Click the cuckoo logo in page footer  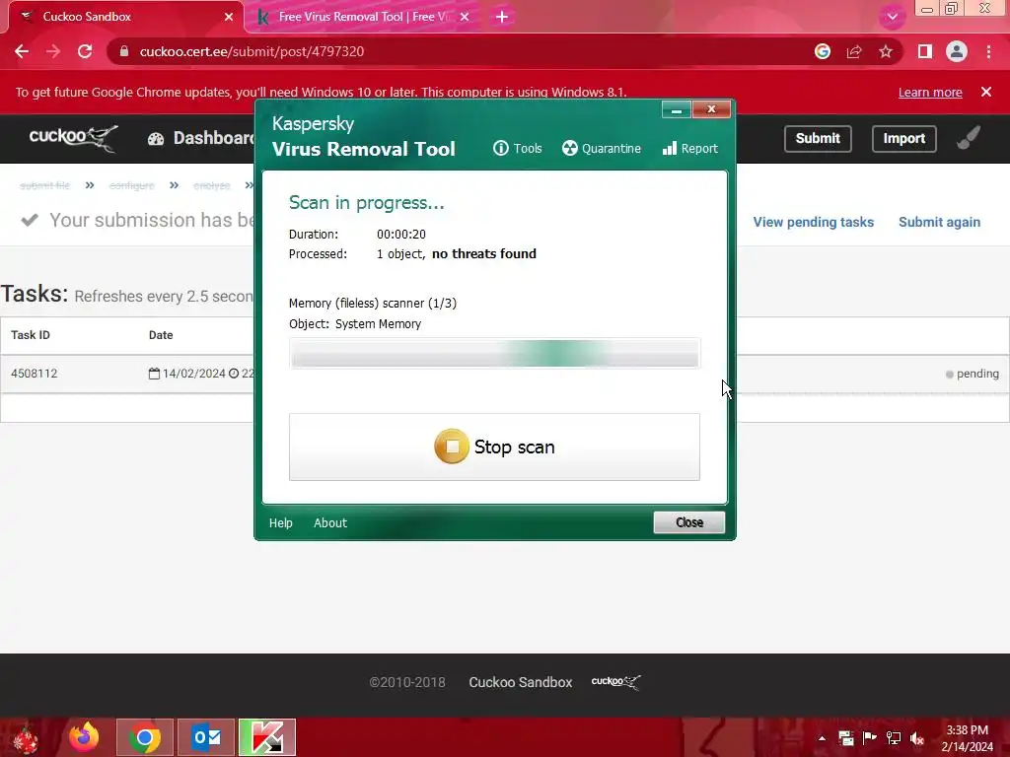(615, 682)
